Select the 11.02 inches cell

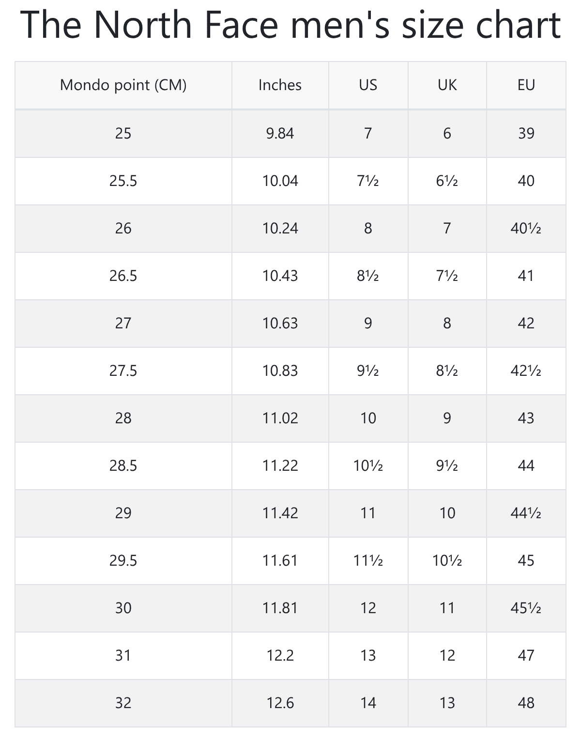[280, 418]
